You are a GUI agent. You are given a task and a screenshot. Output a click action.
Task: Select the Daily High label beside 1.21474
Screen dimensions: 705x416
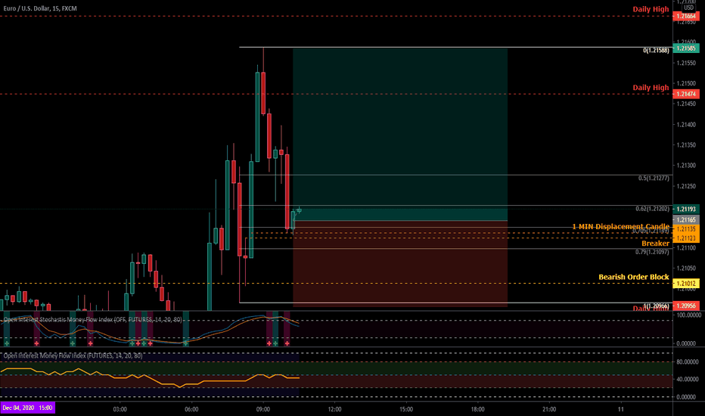651,87
